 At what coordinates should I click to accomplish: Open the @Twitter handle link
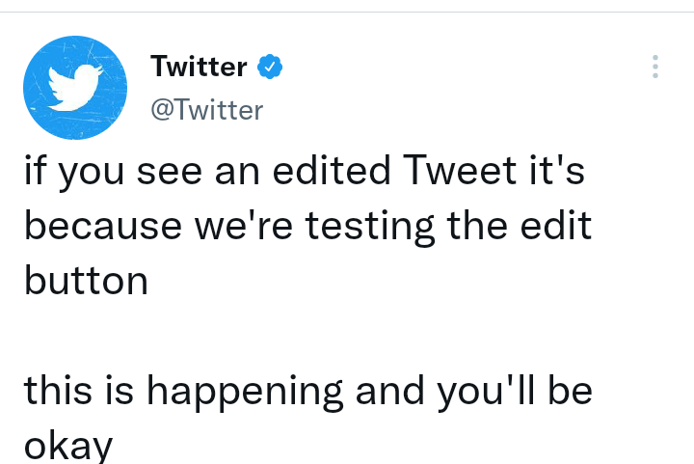click(206, 110)
